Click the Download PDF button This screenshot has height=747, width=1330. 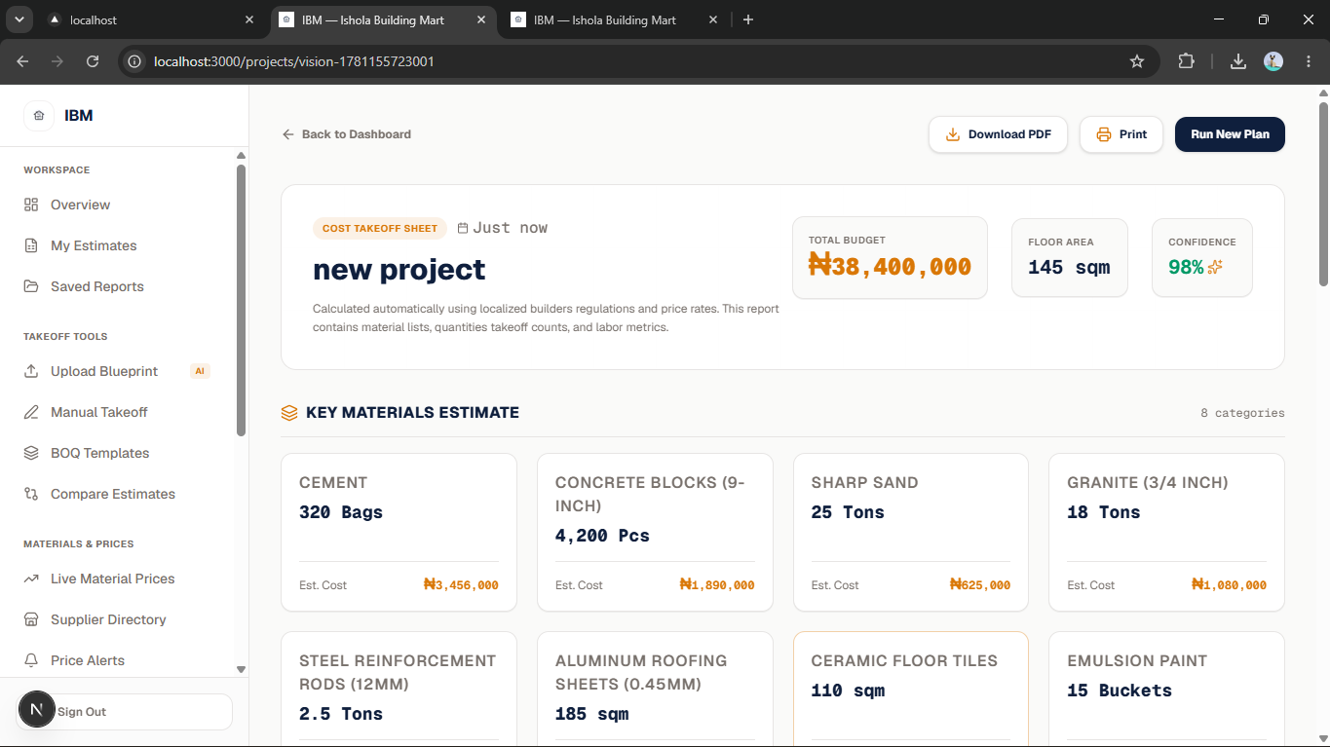pos(998,134)
